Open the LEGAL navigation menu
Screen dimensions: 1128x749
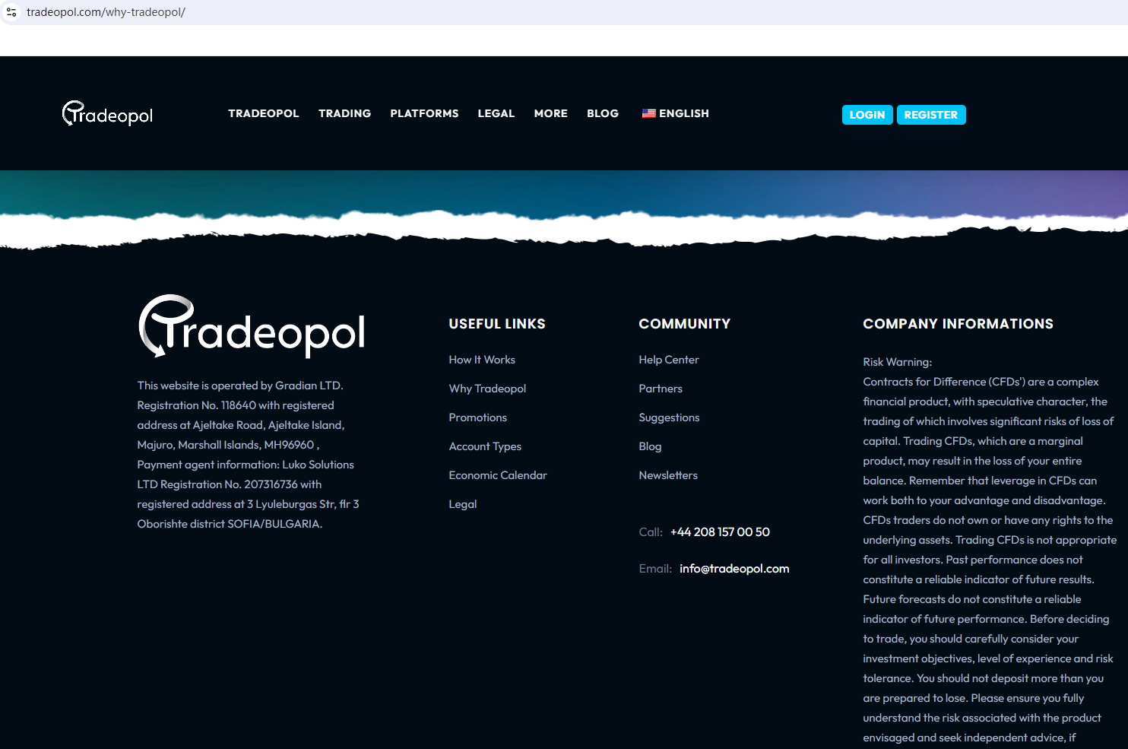496,113
